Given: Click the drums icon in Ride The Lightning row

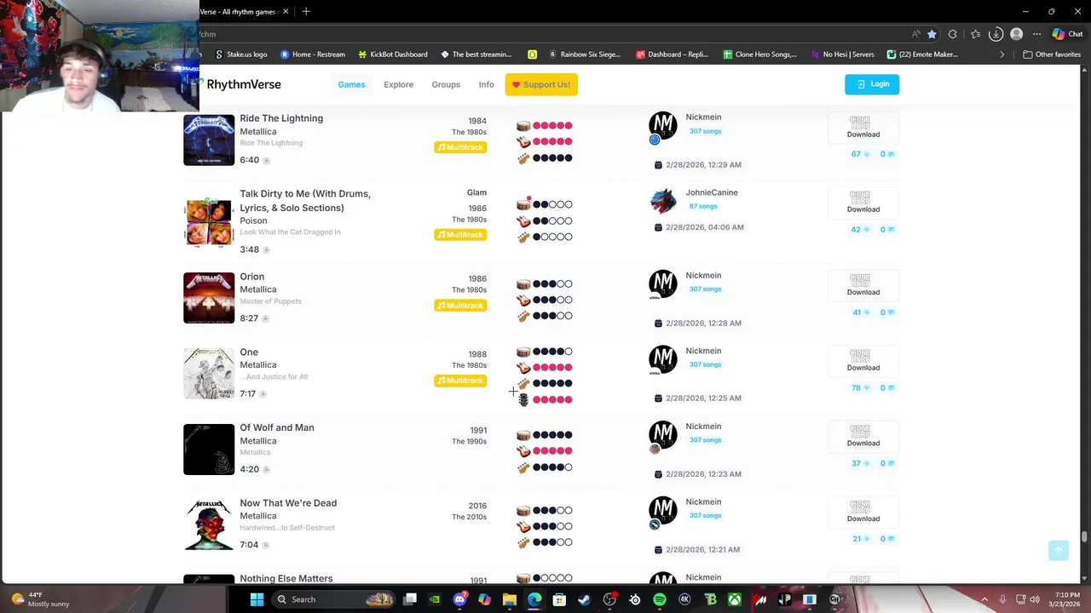Looking at the screenshot, I should pyautogui.click(x=523, y=125).
